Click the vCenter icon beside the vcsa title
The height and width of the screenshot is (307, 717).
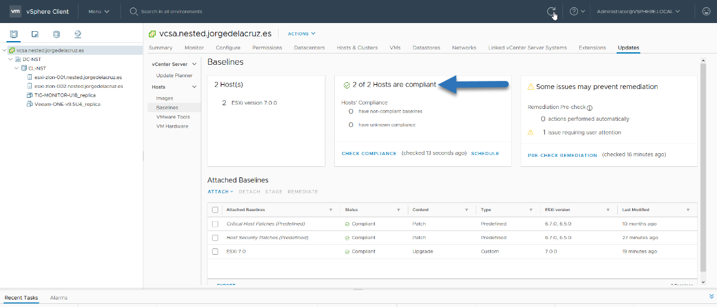tap(153, 34)
